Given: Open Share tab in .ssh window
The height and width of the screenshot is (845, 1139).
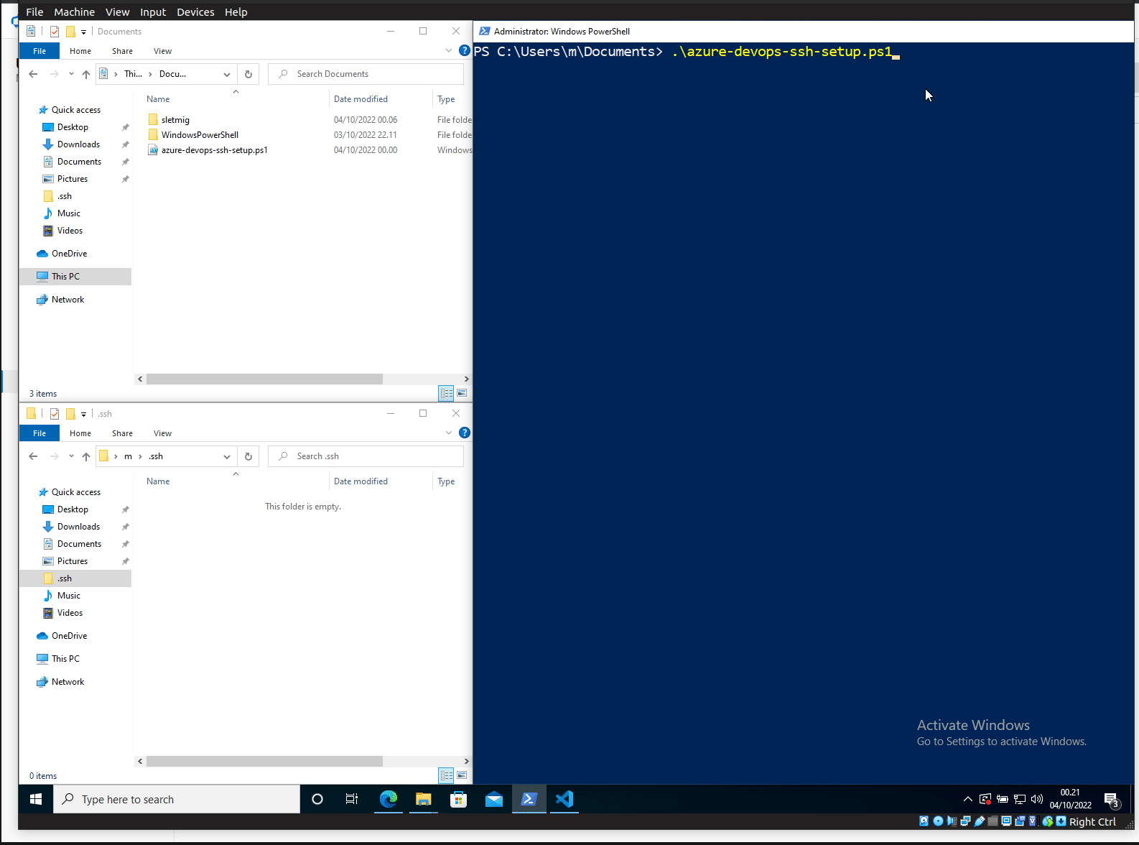Looking at the screenshot, I should [122, 433].
